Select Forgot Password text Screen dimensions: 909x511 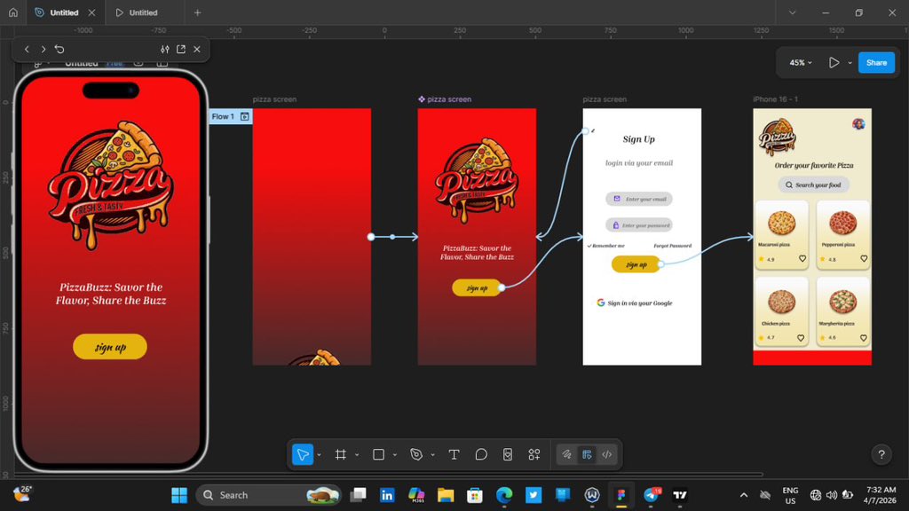click(x=673, y=246)
